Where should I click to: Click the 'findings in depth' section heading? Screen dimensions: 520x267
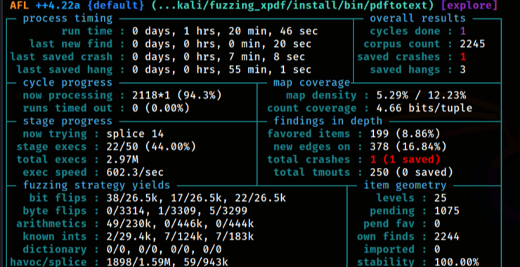tap(327, 121)
